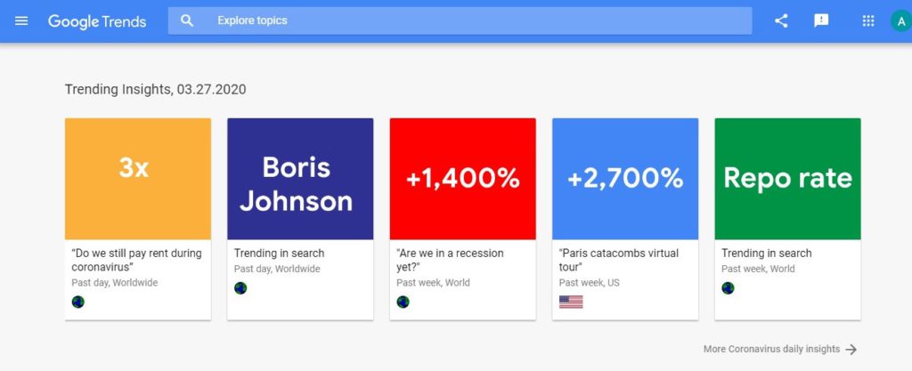Image resolution: width=912 pixels, height=371 pixels.
Task: Open More Coronavirus daily insights link
Action: 771,350
